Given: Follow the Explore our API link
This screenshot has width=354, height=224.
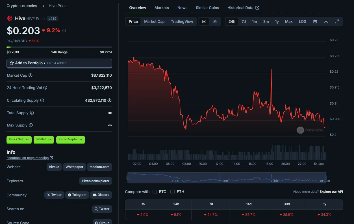Looking at the screenshot, I should (331, 192).
